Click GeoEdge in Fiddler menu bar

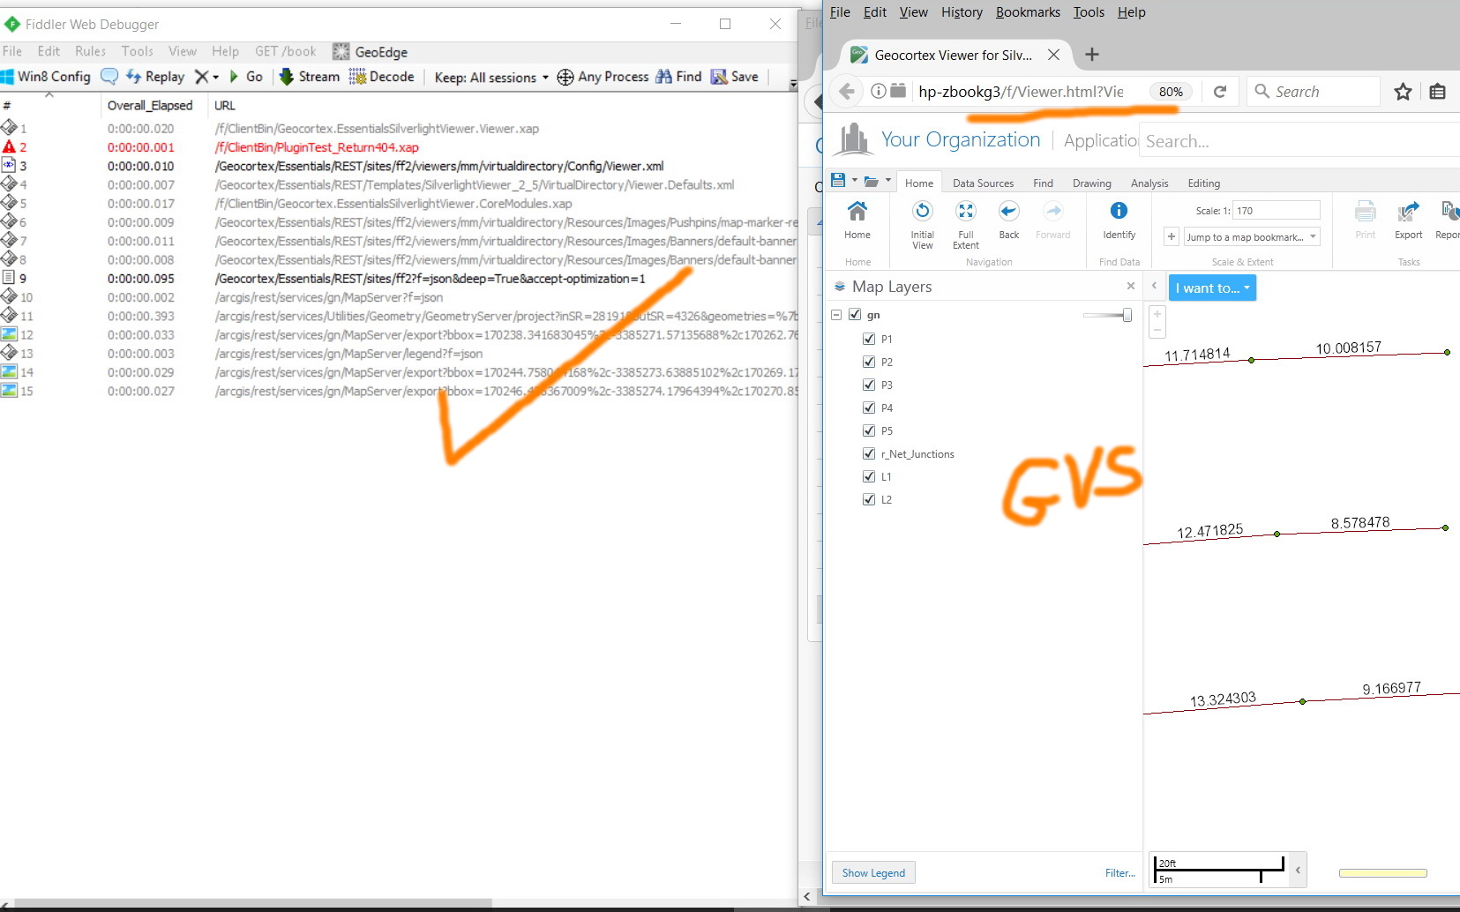pos(371,52)
